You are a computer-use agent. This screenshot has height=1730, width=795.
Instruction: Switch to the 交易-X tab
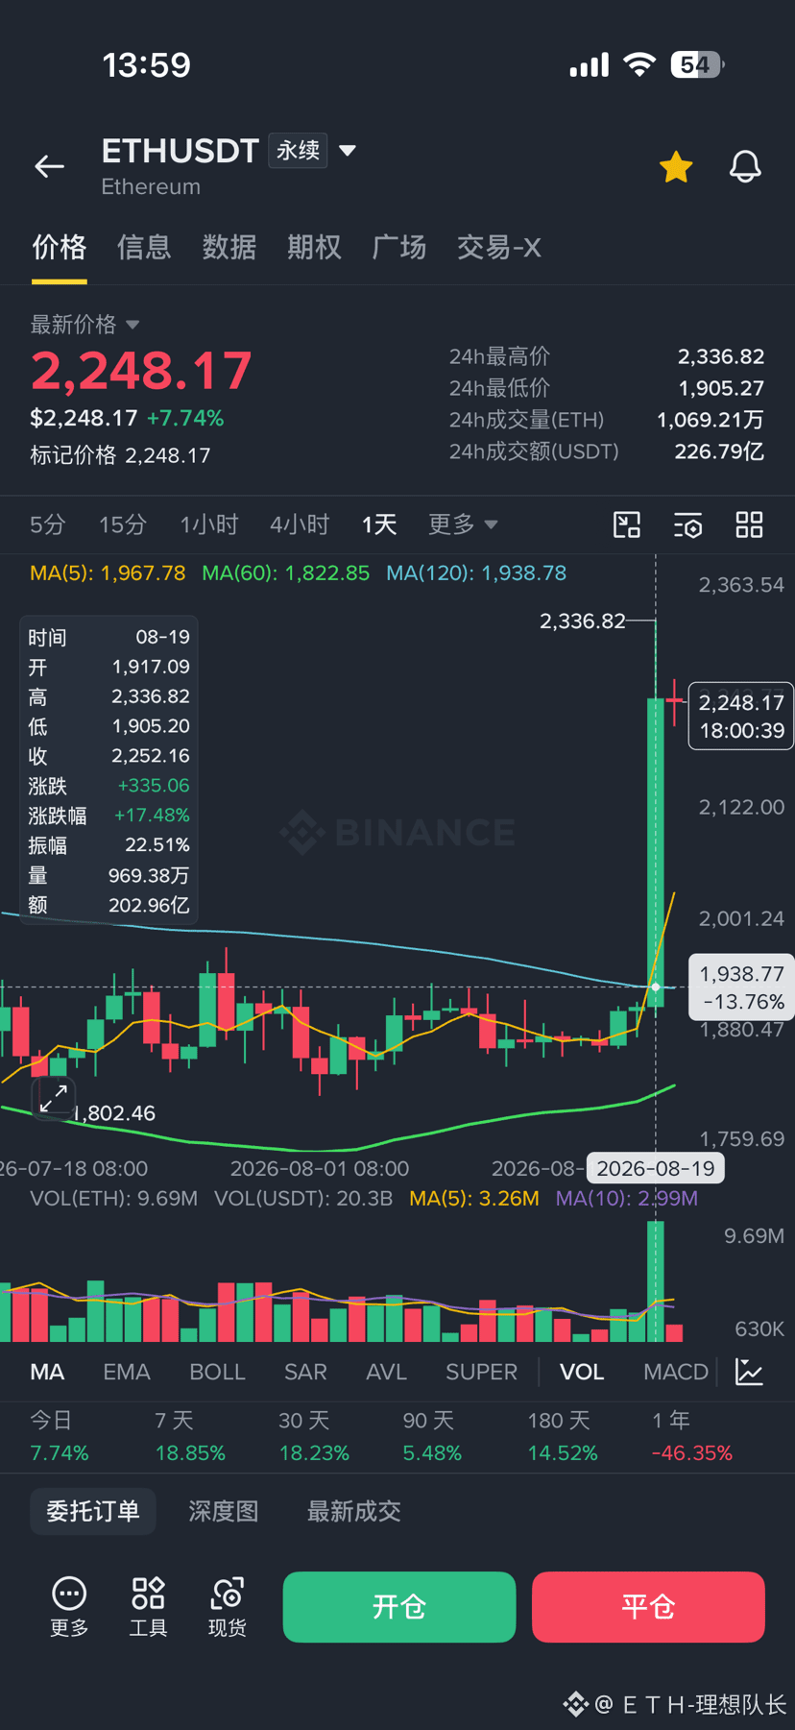498,247
